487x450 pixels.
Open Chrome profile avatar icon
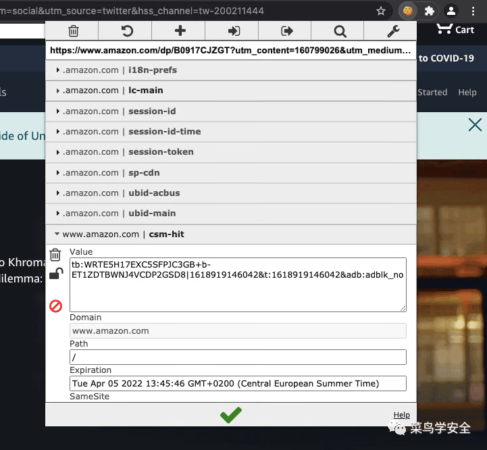click(451, 11)
